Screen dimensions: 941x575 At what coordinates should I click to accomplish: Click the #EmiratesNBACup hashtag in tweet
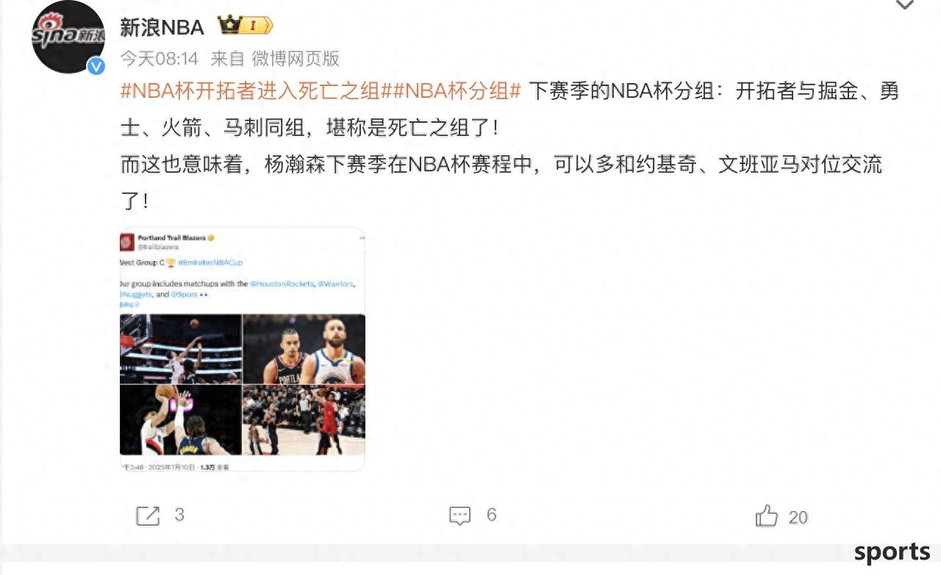[x=210, y=262]
